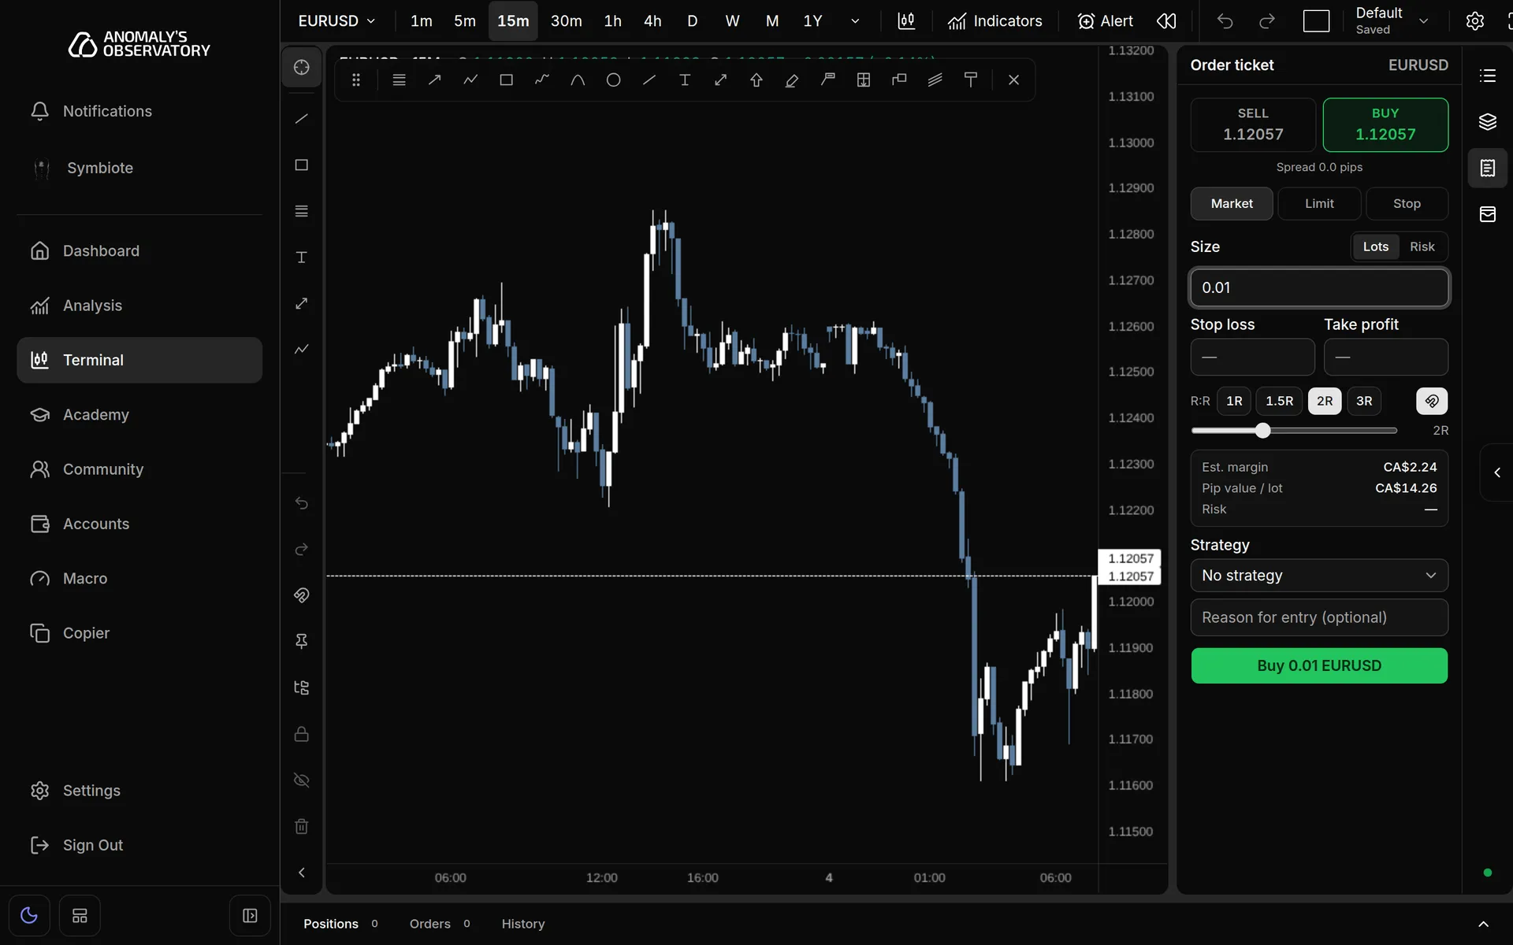Expand the bottom positions panel
The image size is (1513, 945).
(1483, 924)
